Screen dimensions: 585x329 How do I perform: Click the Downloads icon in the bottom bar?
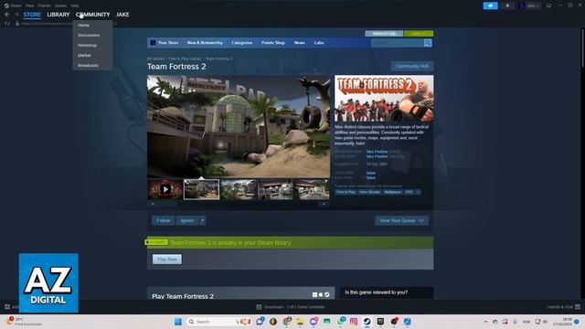pyautogui.click(x=259, y=307)
